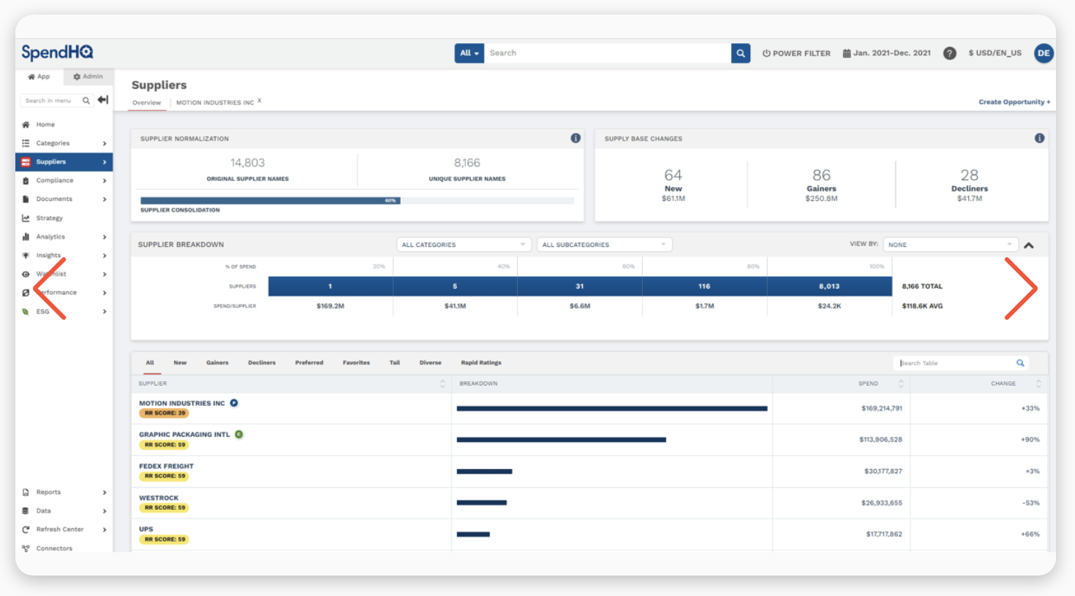Image resolution: width=1075 pixels, height=596 pixels.
Task: Collapse the sidebar with the arrow icon
Action: (103, 100)
